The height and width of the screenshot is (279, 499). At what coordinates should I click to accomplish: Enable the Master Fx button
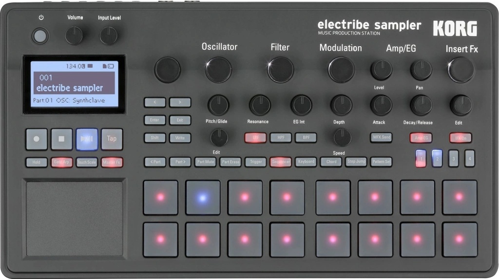point(112,162)
